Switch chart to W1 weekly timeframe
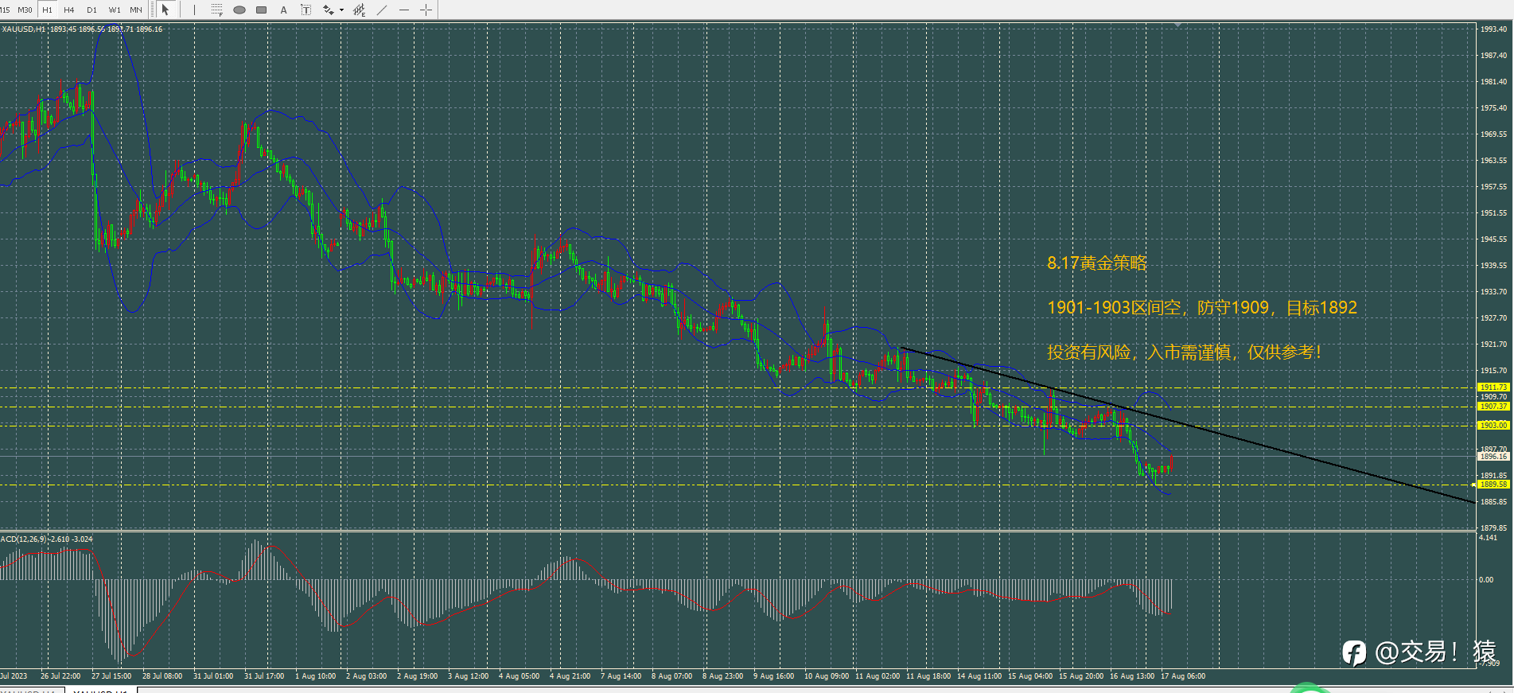Image resolution: width=1514 pixels, height=693 pixels. click(x=115, y=10)
